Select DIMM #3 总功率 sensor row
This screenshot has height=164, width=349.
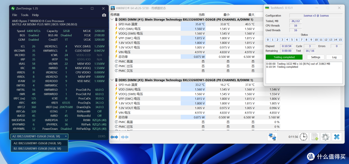tap(195, 117)
